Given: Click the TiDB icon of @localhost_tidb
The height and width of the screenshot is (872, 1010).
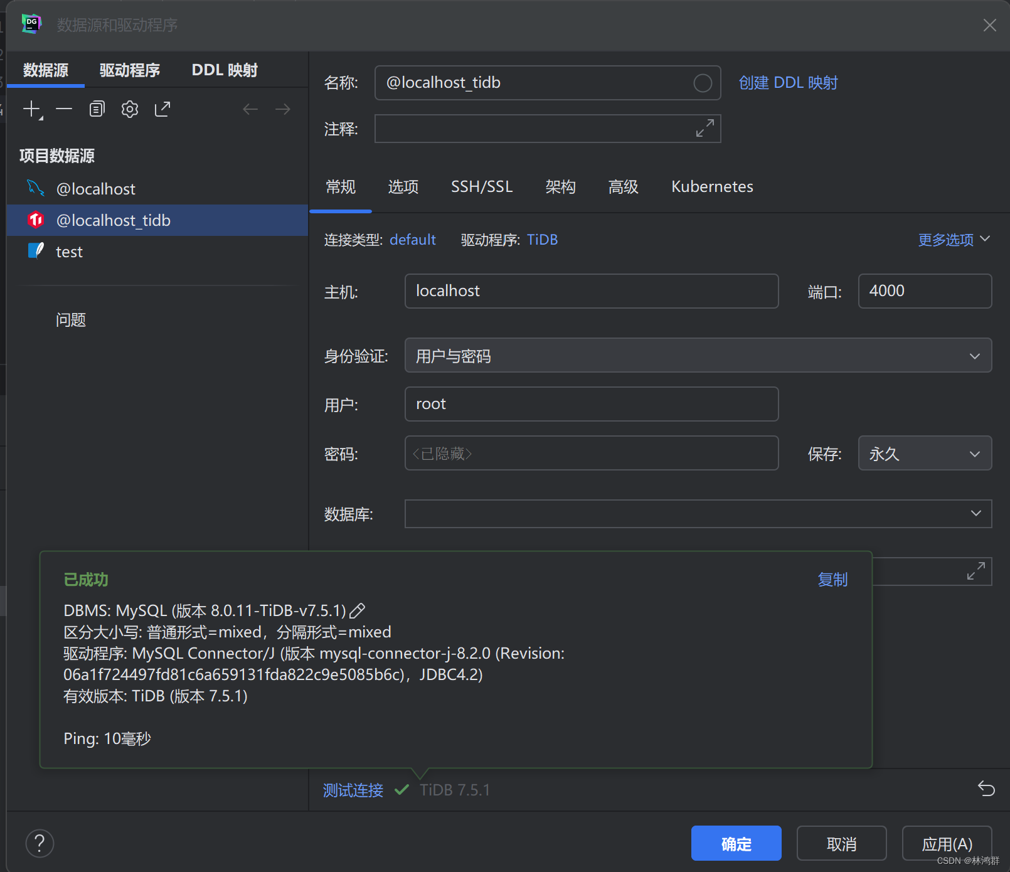Looking at the screenshot, I should click(36, 220).
